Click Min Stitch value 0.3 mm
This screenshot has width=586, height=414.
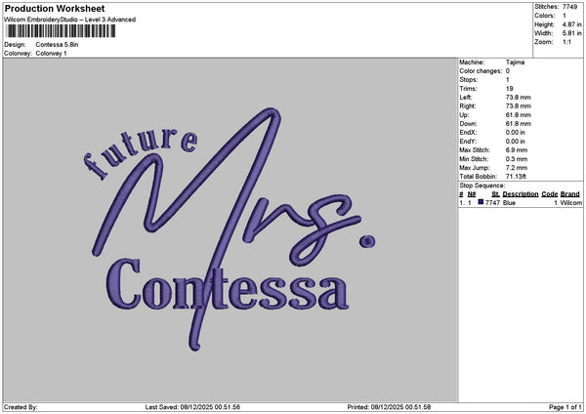(x=517, y=159)
